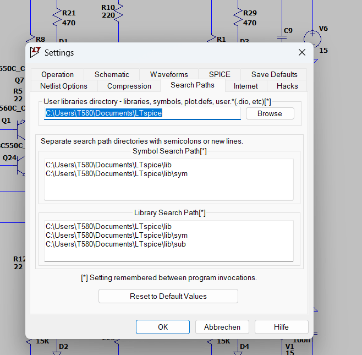Click the R21 value 470
The height and width of the screenshot is (355, 362).
[69, 23]
